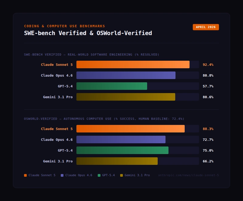The image size is (243, 201).
Task: Click the green GPT-5.4 bar under SWE-bench Verified
Action: pos(111,86)
